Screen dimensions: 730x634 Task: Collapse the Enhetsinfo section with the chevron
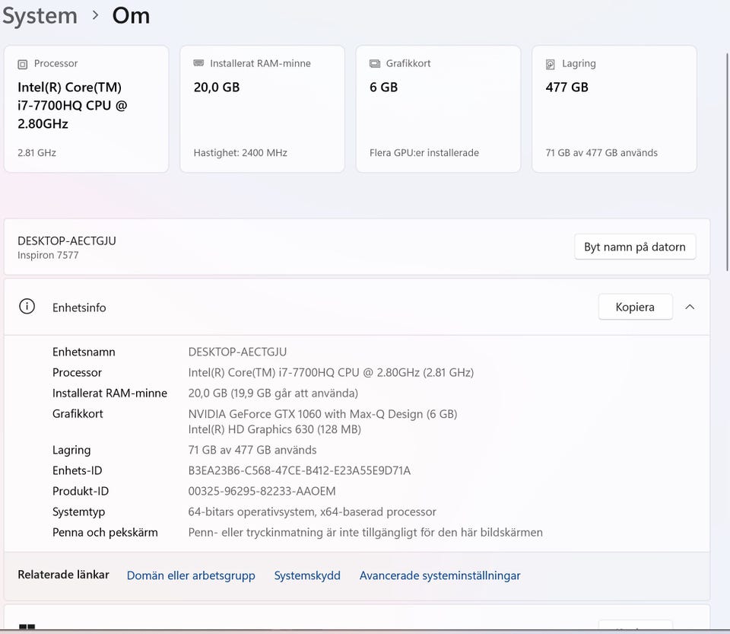tap(690, 307)
